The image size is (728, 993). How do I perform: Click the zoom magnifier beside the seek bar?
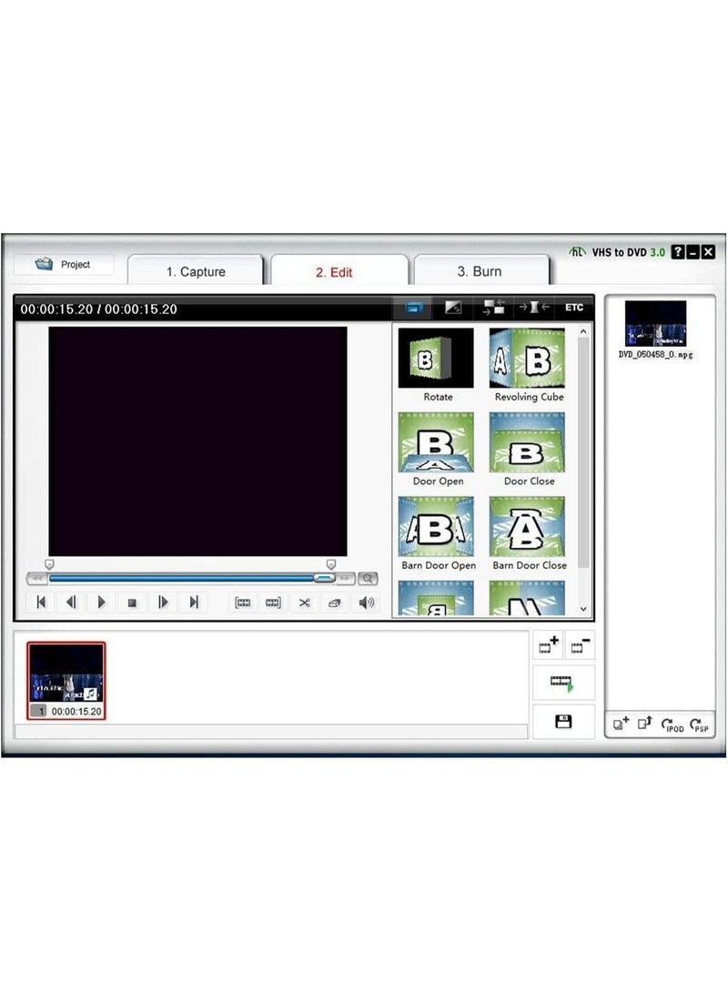(x=367, y=578)
